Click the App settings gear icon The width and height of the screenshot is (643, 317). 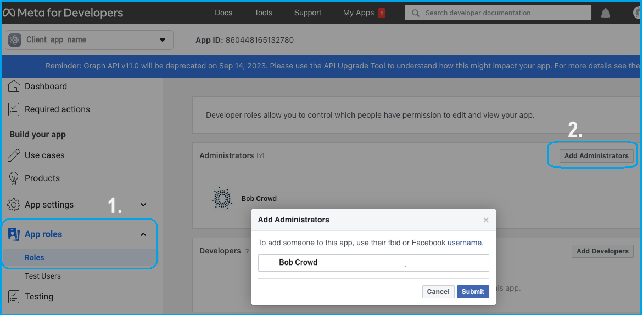coord(14,205)
